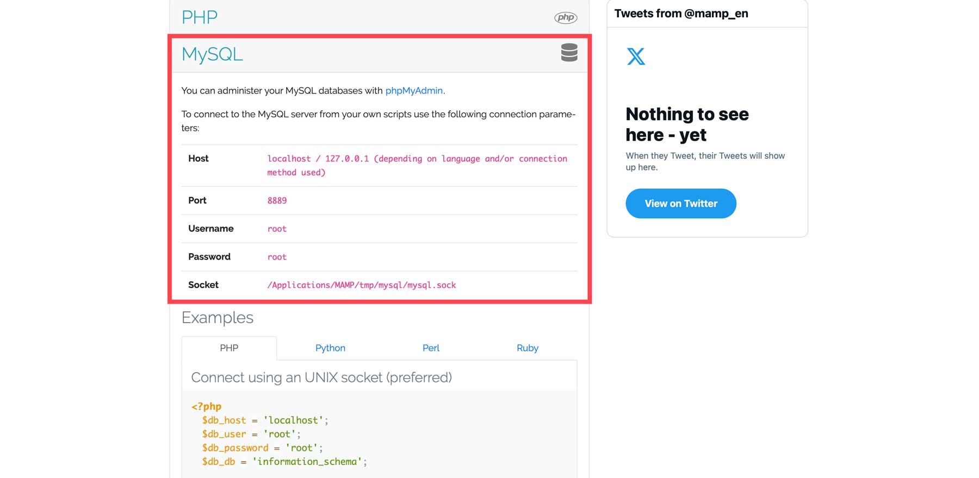Image resolution: width=979 pixels, height=478 pixels.
Task: Click the Examples heading
Action: 218,318
